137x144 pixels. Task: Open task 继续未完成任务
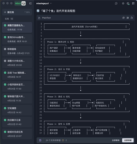pyautogui.click(x=17, y=134)
